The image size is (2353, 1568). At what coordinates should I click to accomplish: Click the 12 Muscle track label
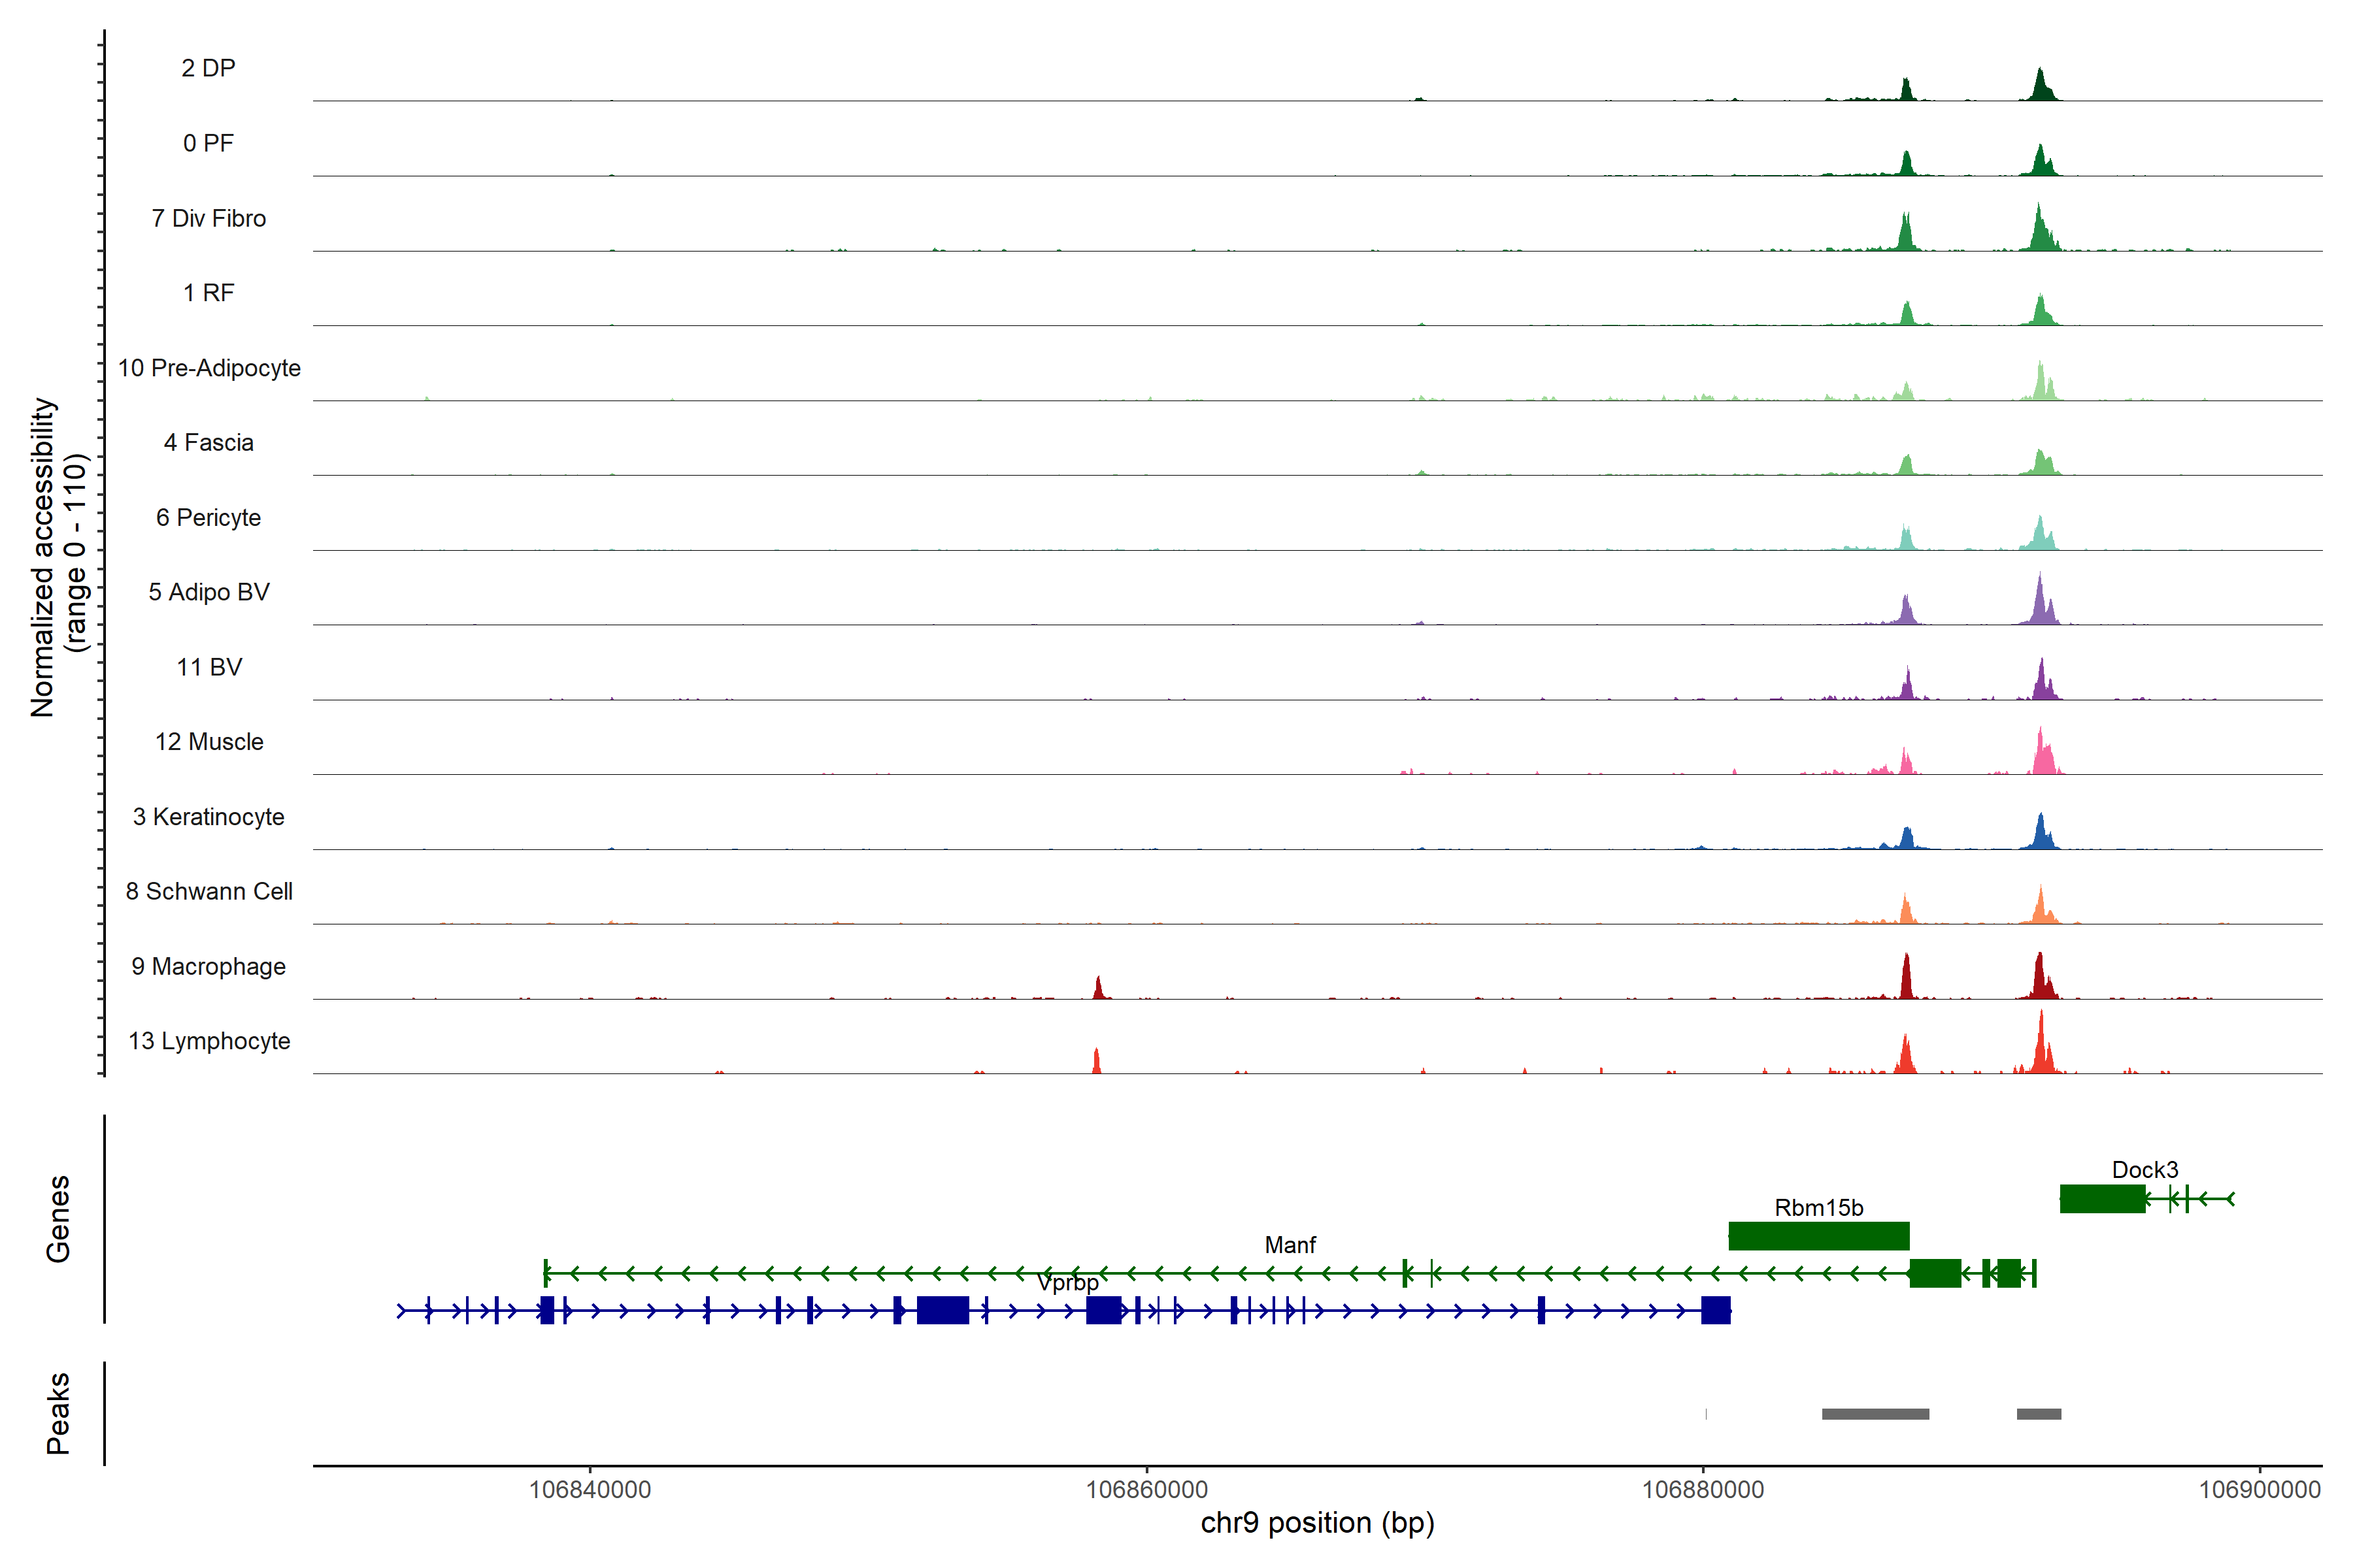[x=208, y=742]
